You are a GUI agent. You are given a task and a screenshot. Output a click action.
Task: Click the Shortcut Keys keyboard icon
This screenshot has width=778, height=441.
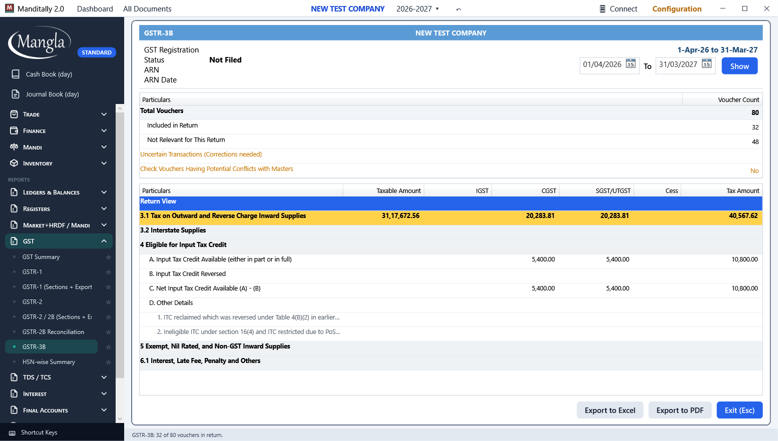pyautogui.click(x=12, y=433)
